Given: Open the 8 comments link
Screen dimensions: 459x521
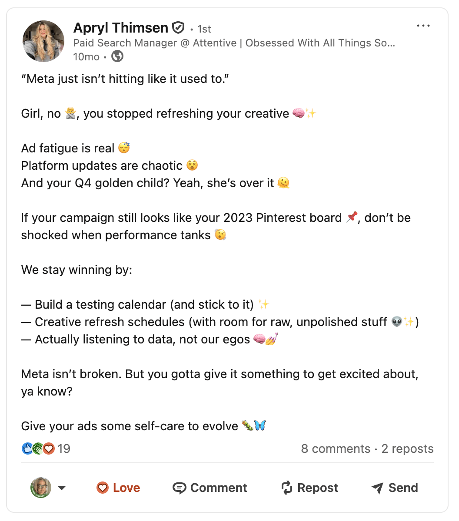Looking at the screenshot, I should click(336, 448).
